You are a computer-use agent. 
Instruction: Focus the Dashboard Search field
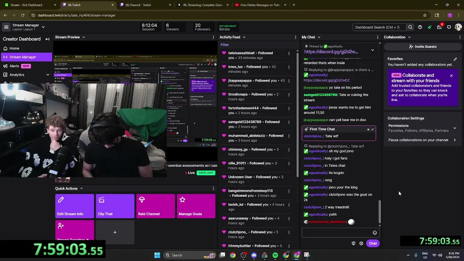click(x=379, y=27)
